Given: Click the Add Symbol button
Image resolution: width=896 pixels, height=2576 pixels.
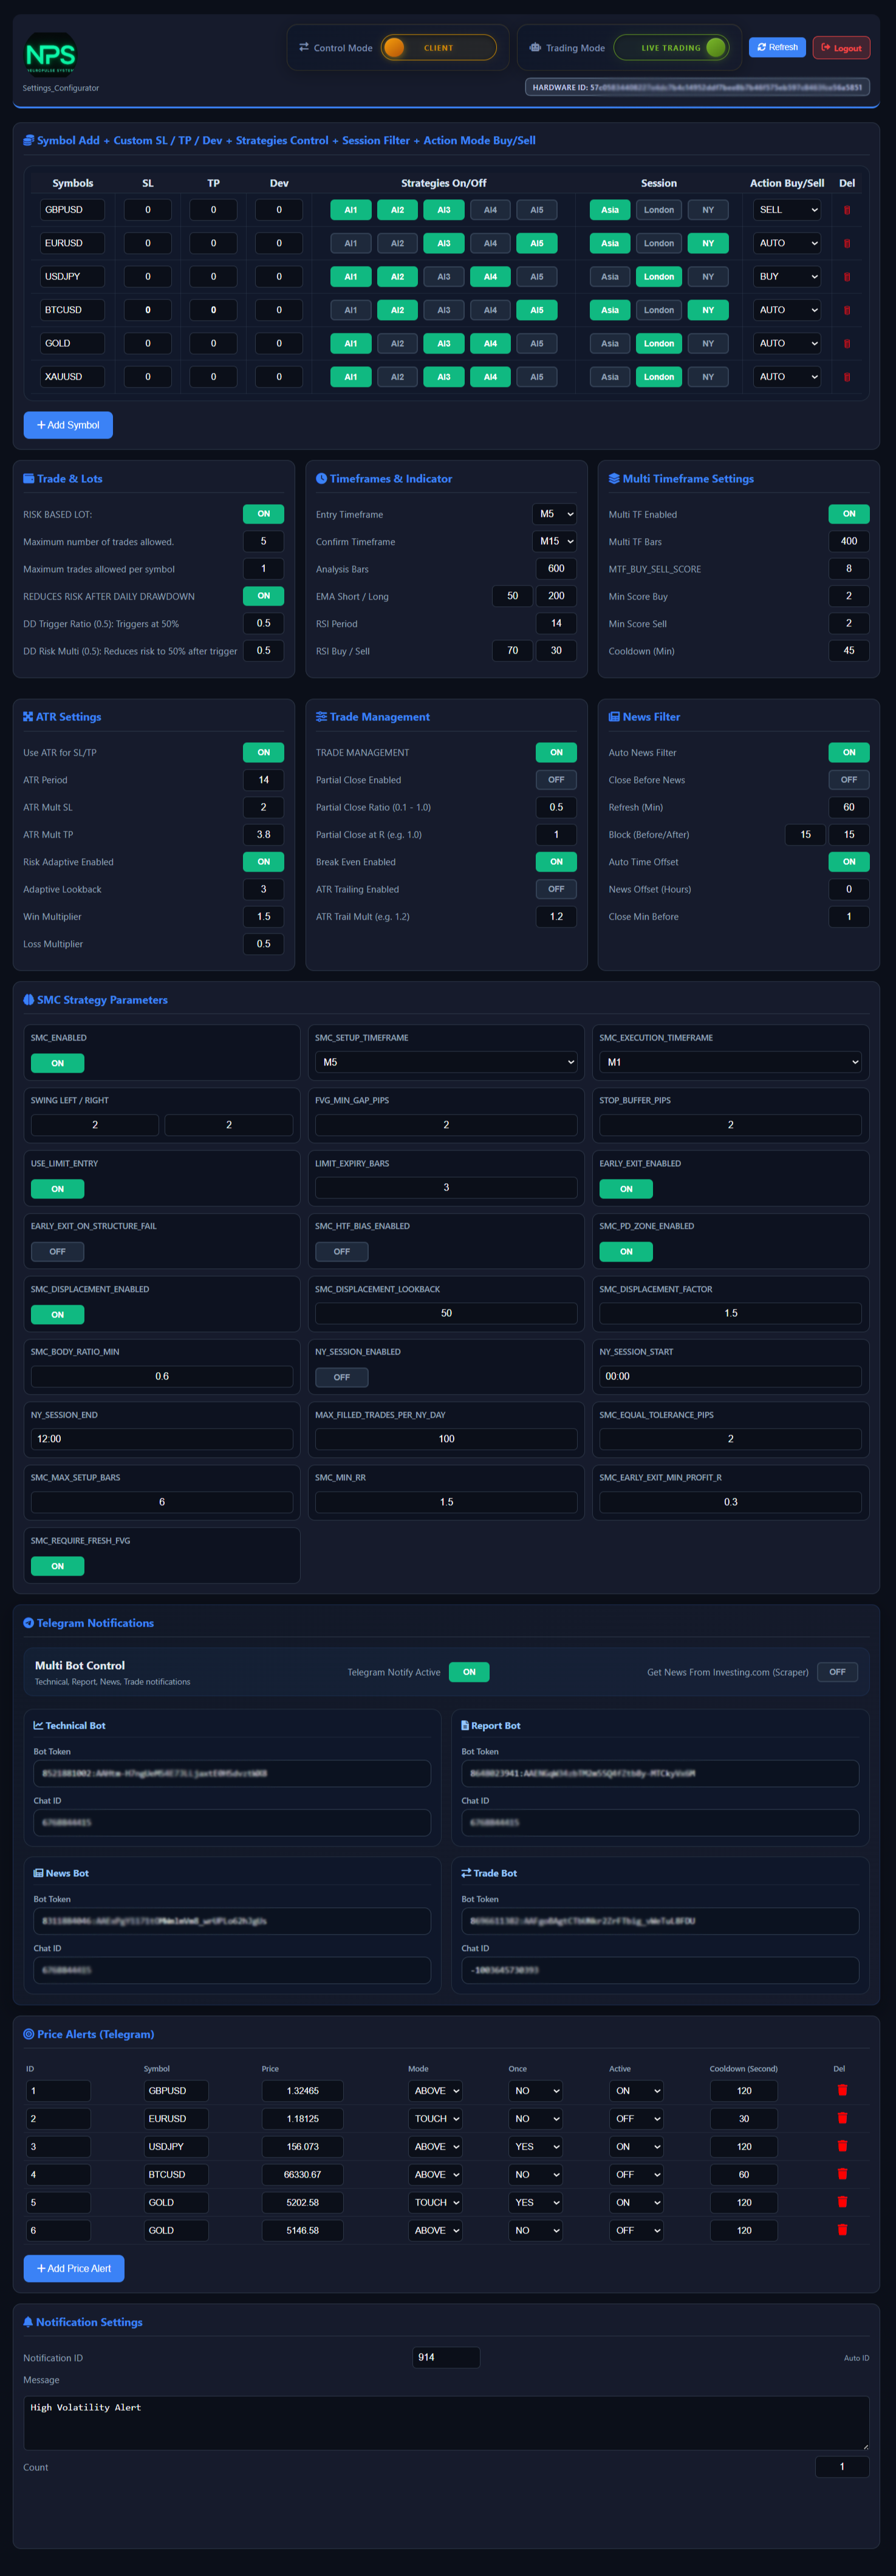Looking at the screenshot, I should [x=68, y=425].
